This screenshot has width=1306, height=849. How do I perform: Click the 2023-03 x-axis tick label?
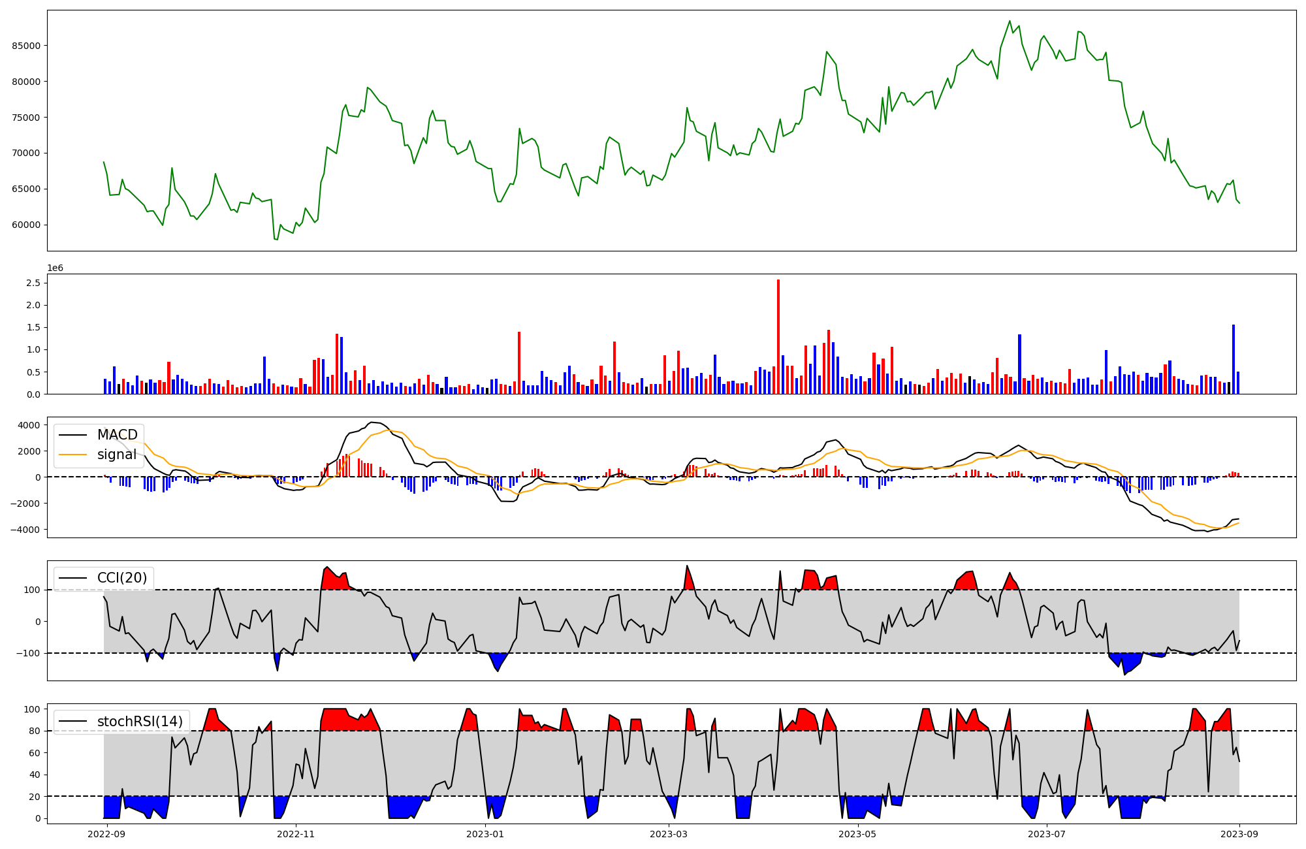click(669, 834)
